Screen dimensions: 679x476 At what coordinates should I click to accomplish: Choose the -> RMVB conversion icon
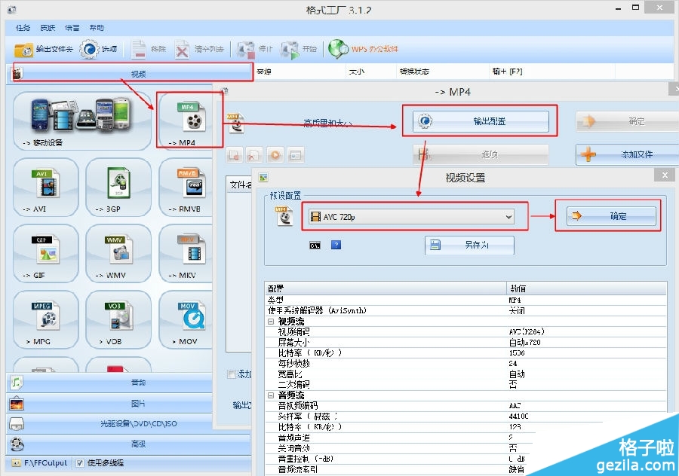pyautogui.click(x=186, y=188)
